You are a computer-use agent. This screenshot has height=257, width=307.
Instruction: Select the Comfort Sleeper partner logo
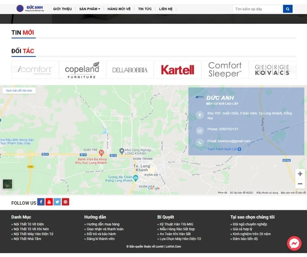pyautogui.click(x=225, y=69)
